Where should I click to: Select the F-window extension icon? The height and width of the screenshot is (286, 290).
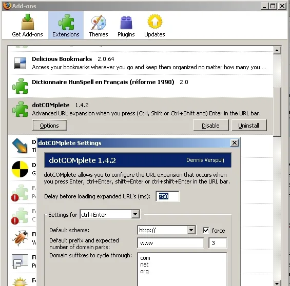(x=20, y=261)
